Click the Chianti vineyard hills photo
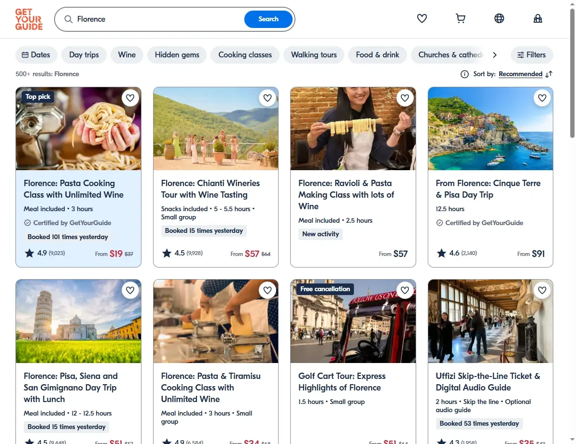 tap(216, 129)
